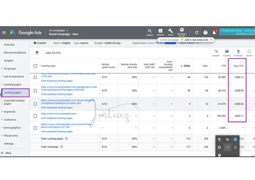Click the Enabled green status dot
This screenshot has height=180, width=255.
point(35,43)
